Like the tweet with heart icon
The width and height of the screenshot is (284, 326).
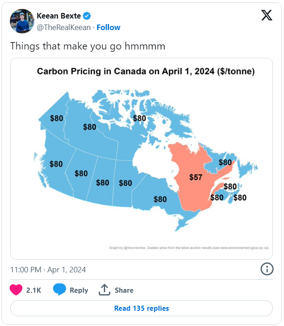tap(16, 289)
